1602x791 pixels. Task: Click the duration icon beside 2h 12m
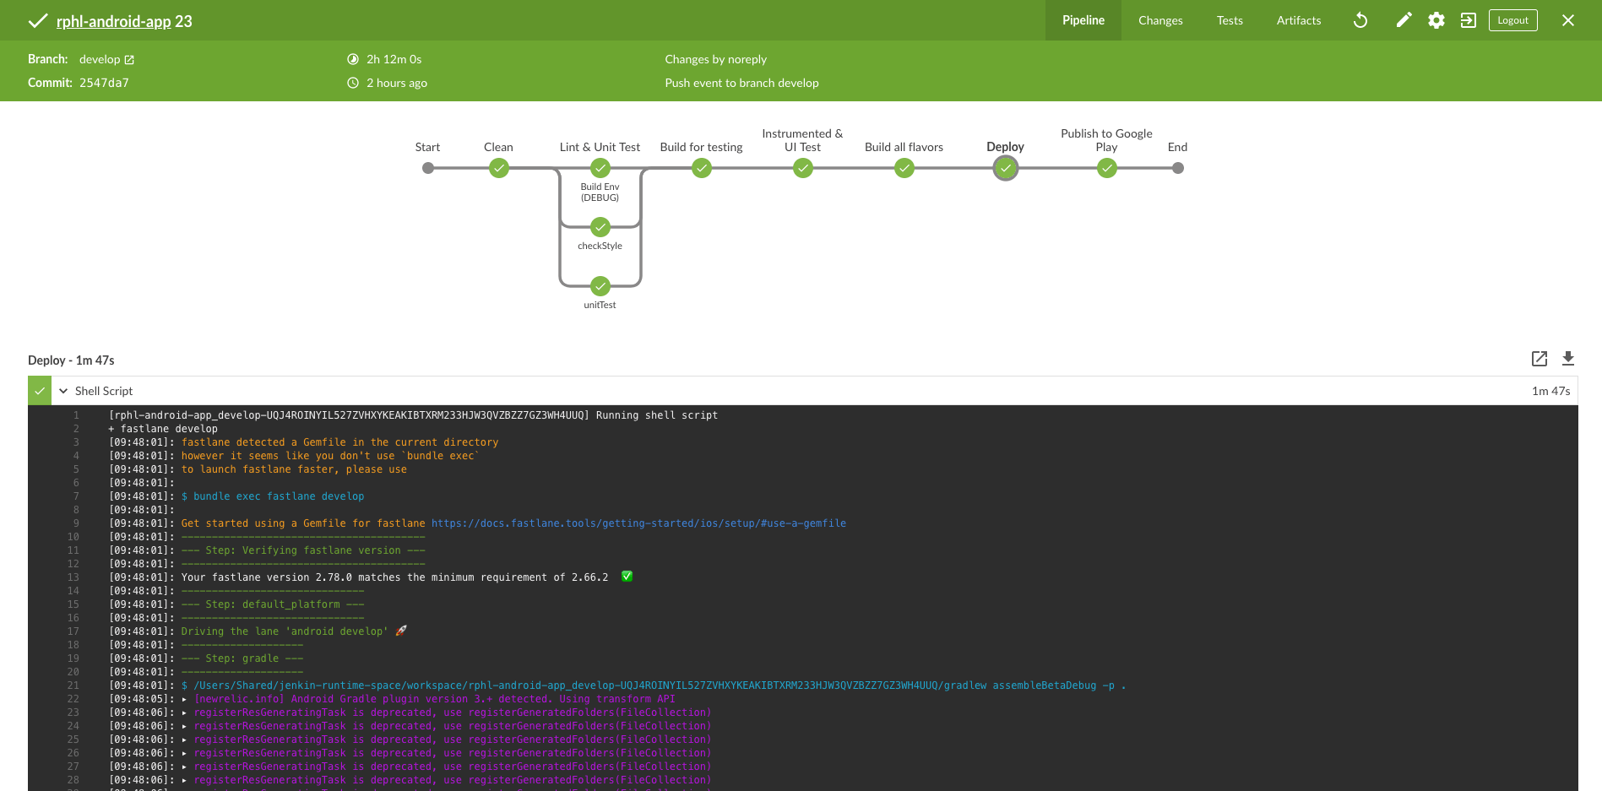(x=353, y=59)
